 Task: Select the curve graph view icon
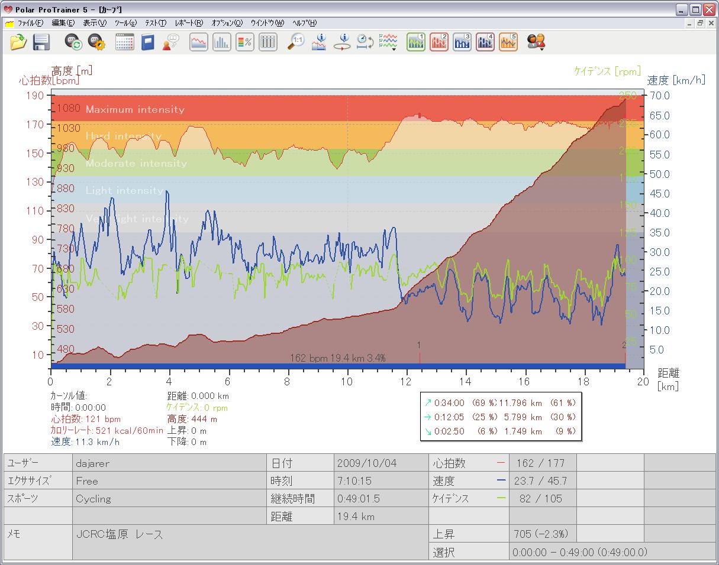[199, 42]
